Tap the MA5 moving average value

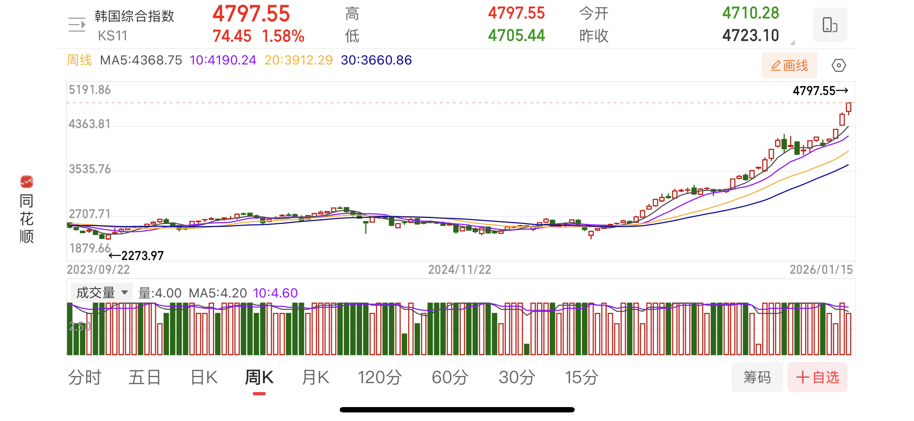(x=141, y=60)
